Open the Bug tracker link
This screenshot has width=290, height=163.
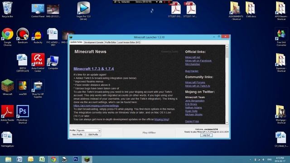pos(192,71)
